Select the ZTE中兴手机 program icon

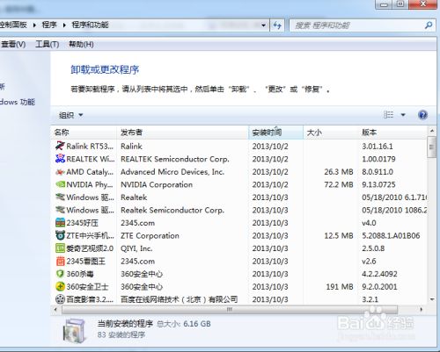pyautogui.click(x=60, y=235)
